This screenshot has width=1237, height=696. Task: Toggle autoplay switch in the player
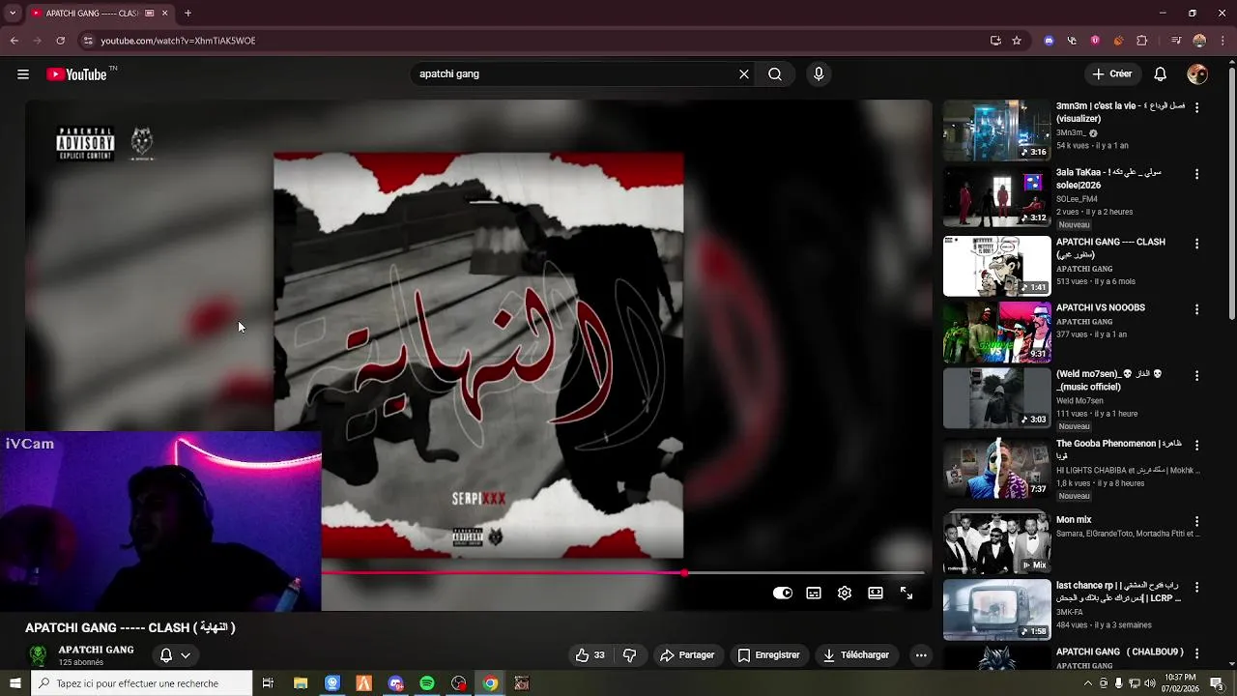click(x=783, y=594)
